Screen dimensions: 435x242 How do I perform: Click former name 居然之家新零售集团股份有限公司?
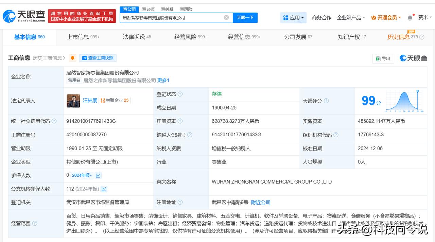pos(120,81)
